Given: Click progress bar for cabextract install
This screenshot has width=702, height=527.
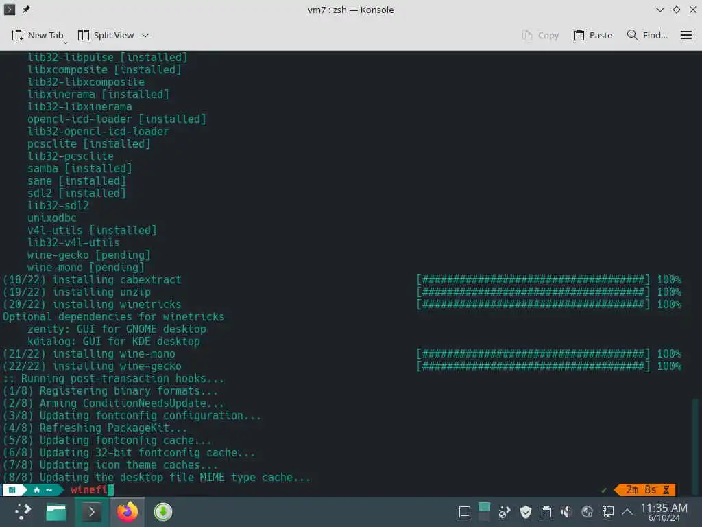Looking at the screenshot, I should click(x=533, y=280).
